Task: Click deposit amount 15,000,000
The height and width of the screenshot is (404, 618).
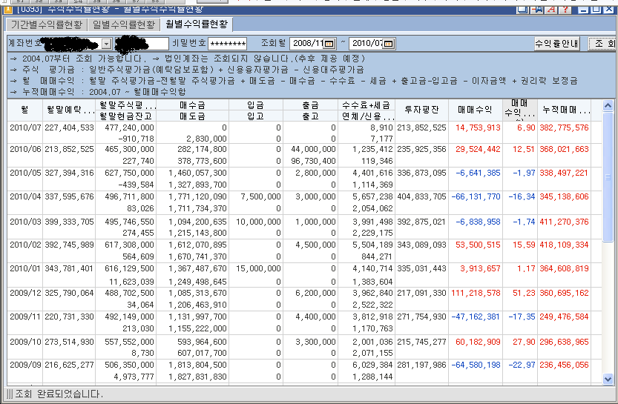Action: point(258,268)
